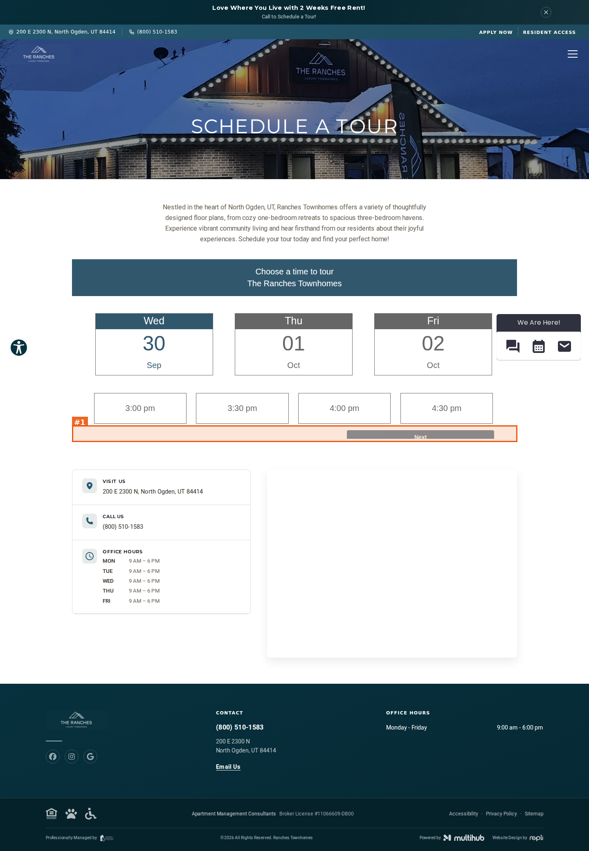Click the We Are Here! widget header

click(539, 323)
